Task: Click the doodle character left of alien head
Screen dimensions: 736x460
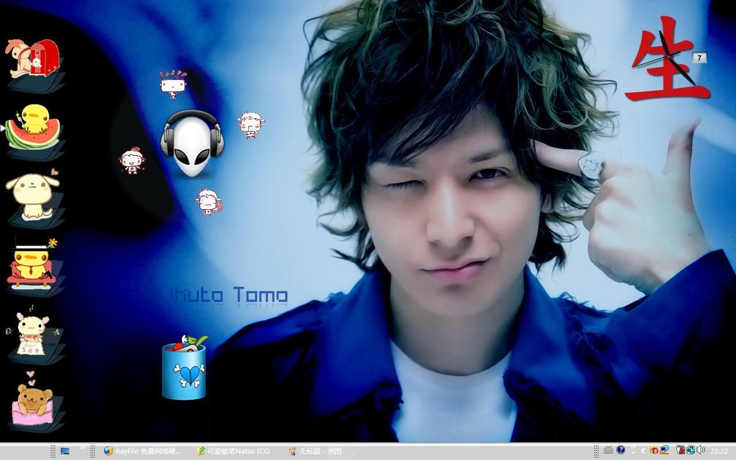Action: [132, 160]
